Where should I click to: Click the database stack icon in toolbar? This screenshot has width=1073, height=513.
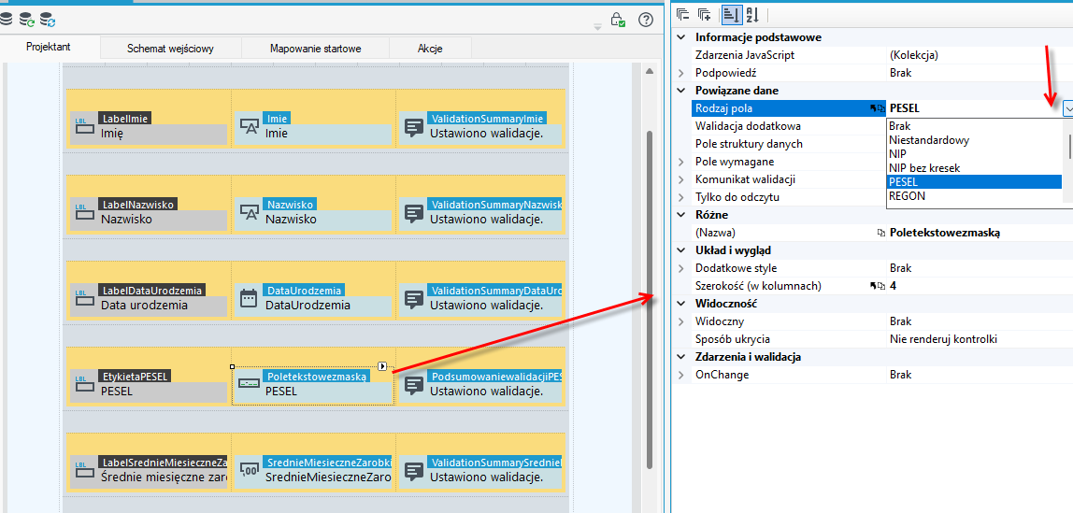(5, 19)
